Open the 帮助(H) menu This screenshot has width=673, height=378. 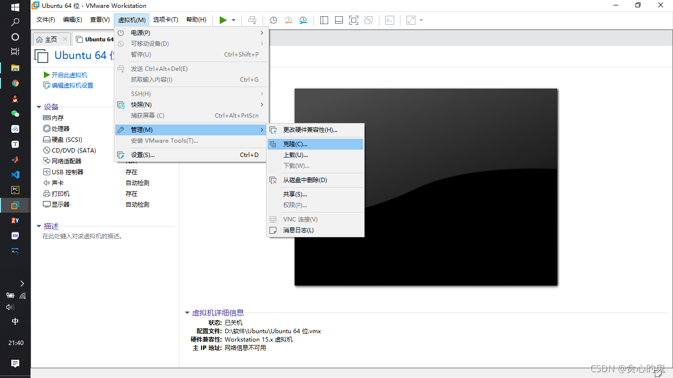click(196, 20)
